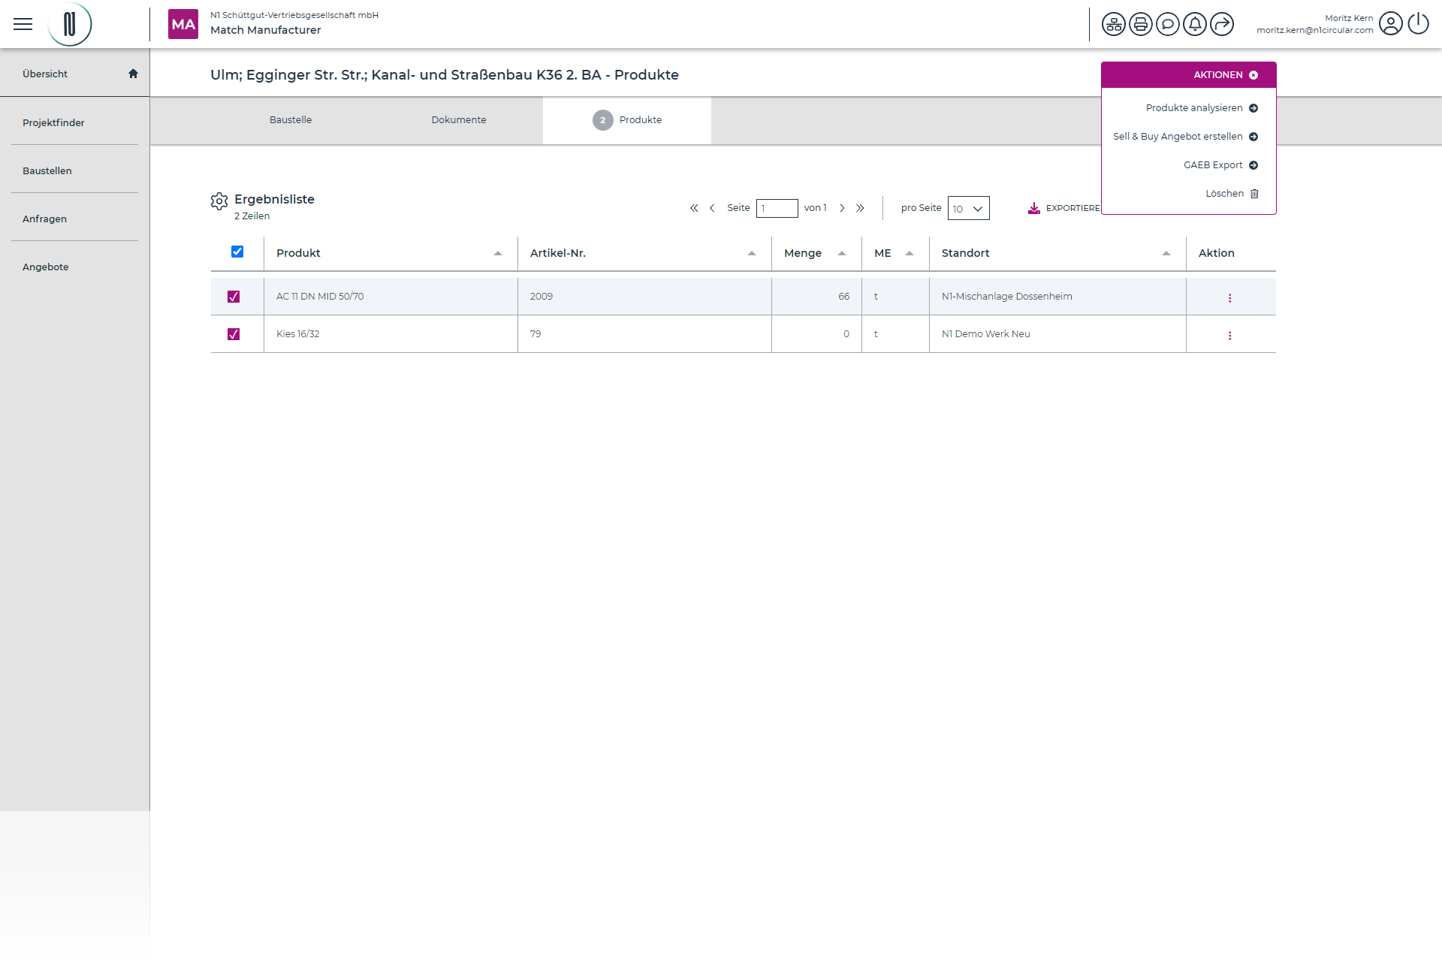Open the notifications bell icon

tap(1194, 24)
